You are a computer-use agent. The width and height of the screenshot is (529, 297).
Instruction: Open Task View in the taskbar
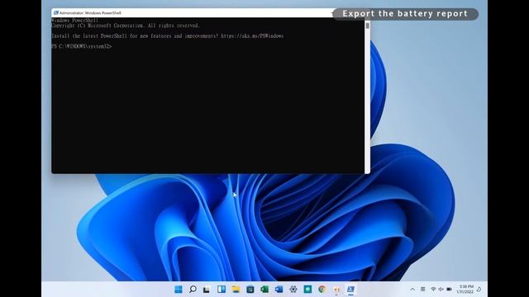pyautogui.click(x=207, y=290)
